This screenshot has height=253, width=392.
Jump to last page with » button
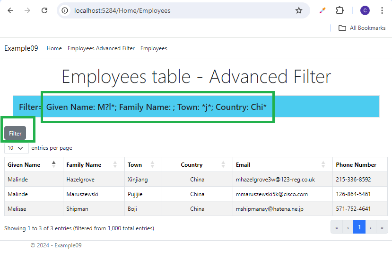382,226
